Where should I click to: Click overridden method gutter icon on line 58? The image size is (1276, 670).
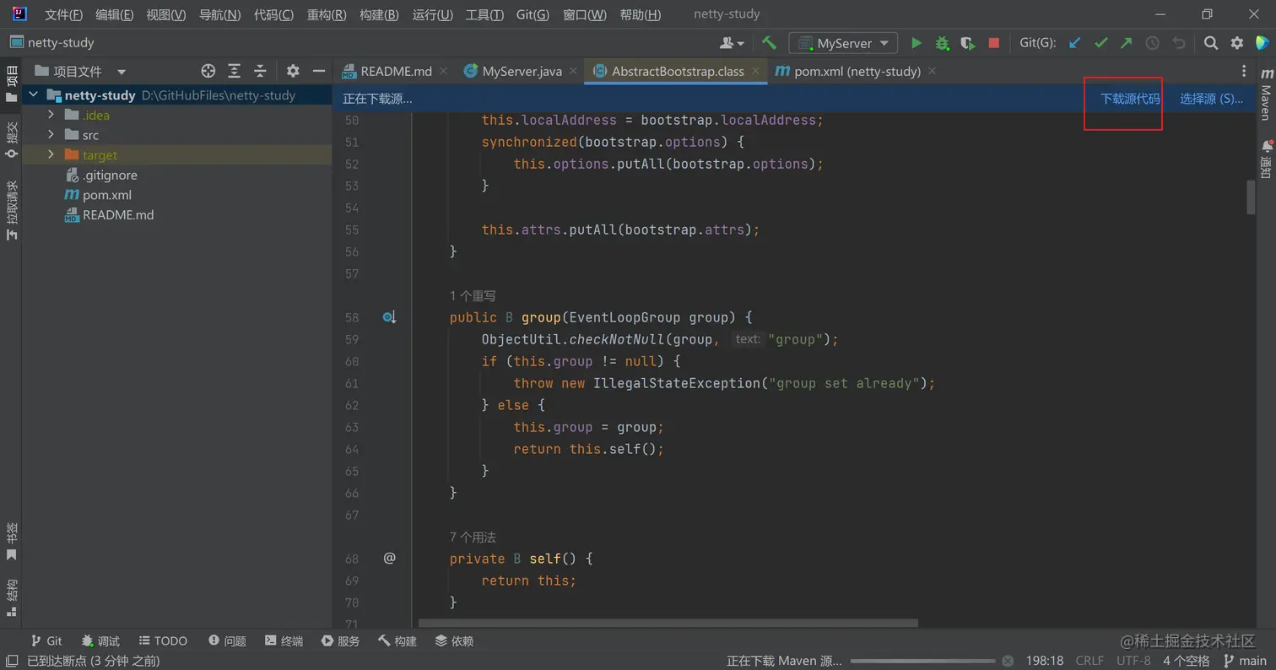(x=389, y=317)
